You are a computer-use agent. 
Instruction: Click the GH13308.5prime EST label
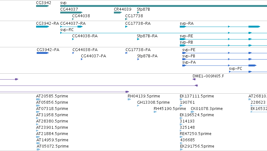153,102
